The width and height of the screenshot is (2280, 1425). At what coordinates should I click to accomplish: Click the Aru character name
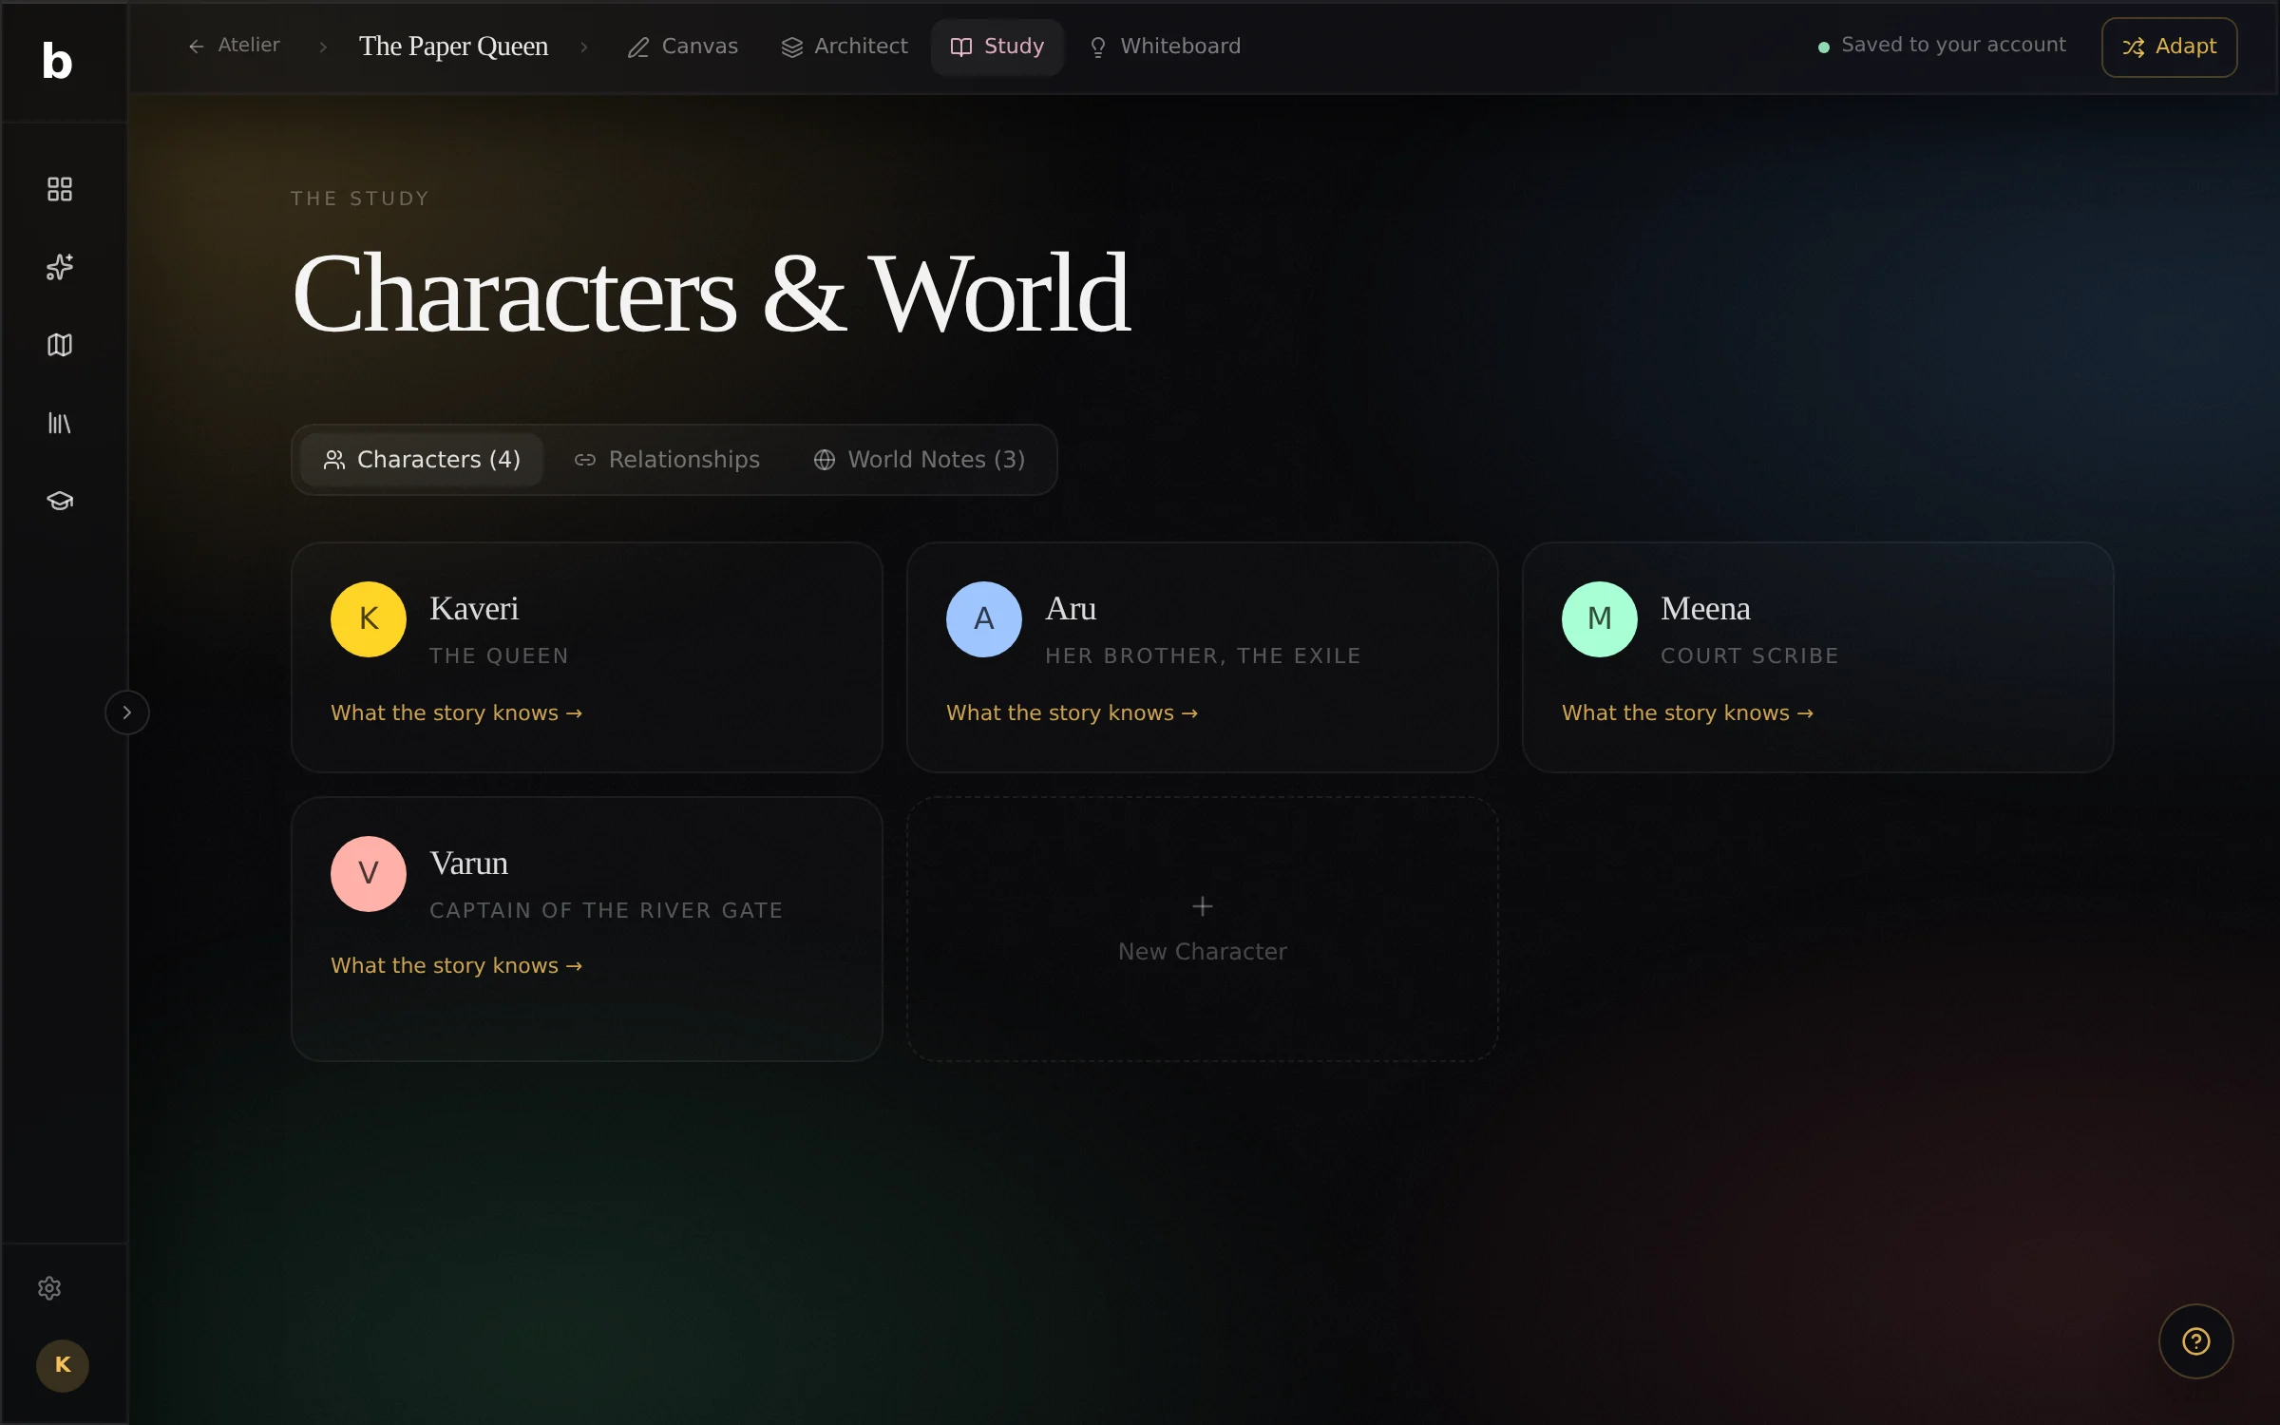(1071, 608)
